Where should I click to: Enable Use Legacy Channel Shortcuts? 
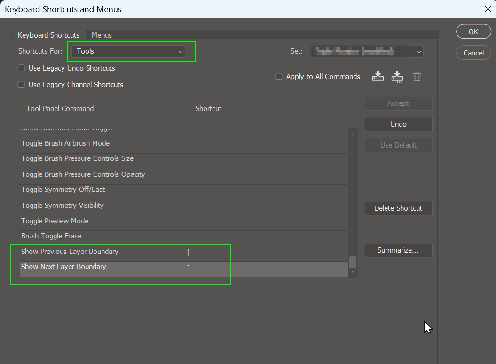[x=21, y=85]
